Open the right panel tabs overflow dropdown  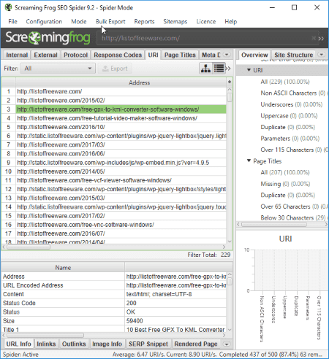pos(322,55)
